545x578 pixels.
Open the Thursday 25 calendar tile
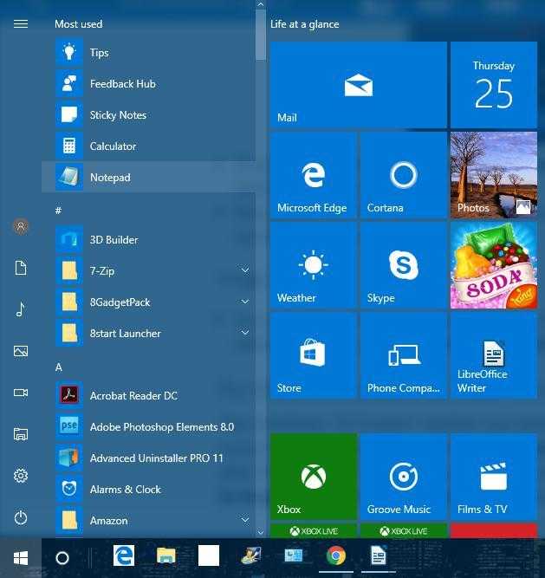click(493, 85)
